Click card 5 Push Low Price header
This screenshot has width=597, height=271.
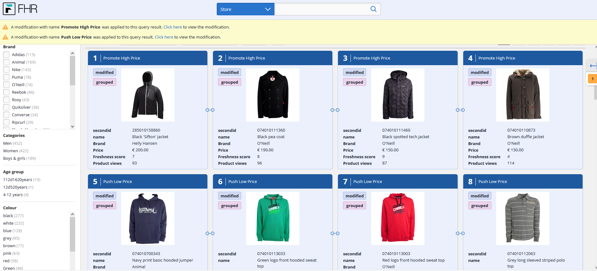point(148,181)
